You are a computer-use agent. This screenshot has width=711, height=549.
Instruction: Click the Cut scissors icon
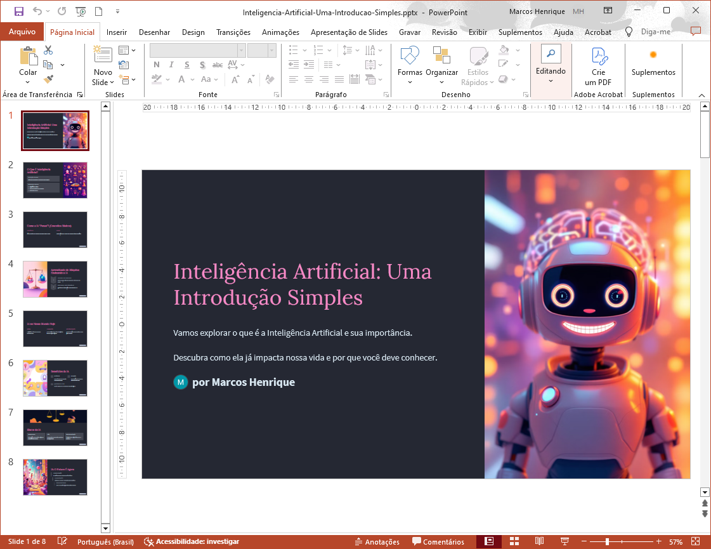click(48, 50)
